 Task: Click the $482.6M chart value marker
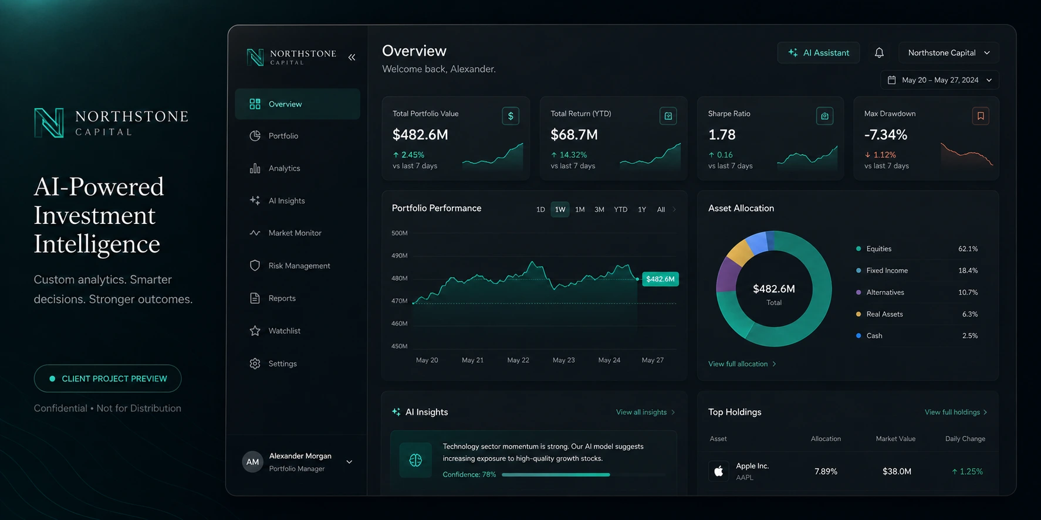point(660,279)
